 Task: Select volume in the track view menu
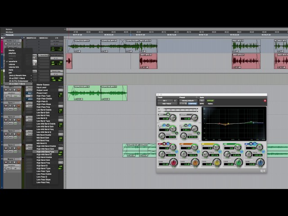click(x=12, y=64)
